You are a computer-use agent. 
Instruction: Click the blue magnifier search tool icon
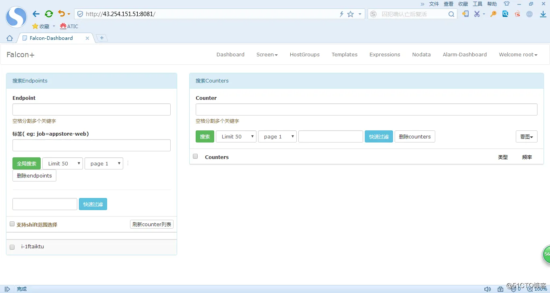505,14
